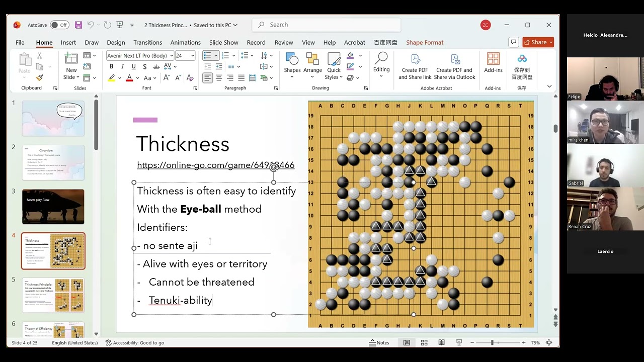Image resolution: width=644 pixels, height=362 pixels.
Task: Click the Share button
Action: click(x=538, y=42)
